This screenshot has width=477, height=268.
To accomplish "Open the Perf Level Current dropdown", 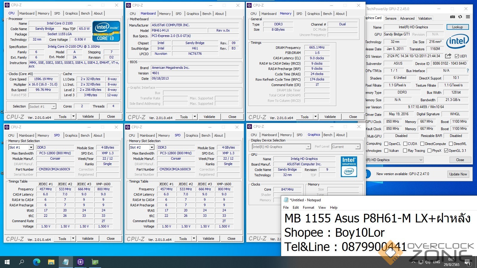I will (x=357, y=147).
